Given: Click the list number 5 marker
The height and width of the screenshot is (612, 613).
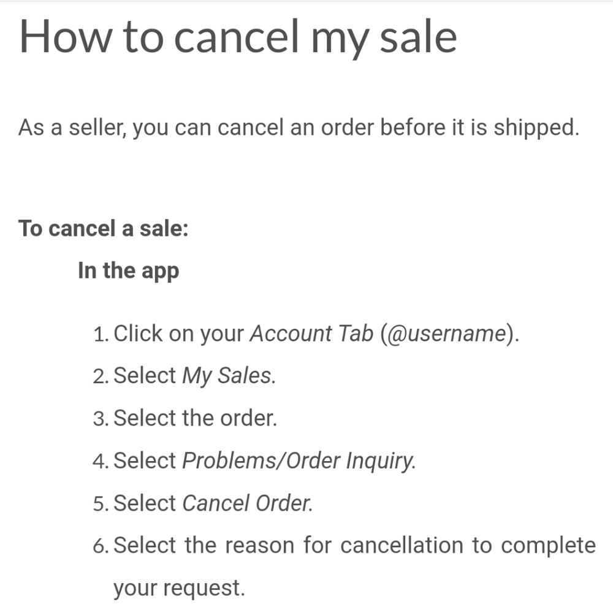Looking at the screenshot, I should pyautogui.click(x=101, y=505).
